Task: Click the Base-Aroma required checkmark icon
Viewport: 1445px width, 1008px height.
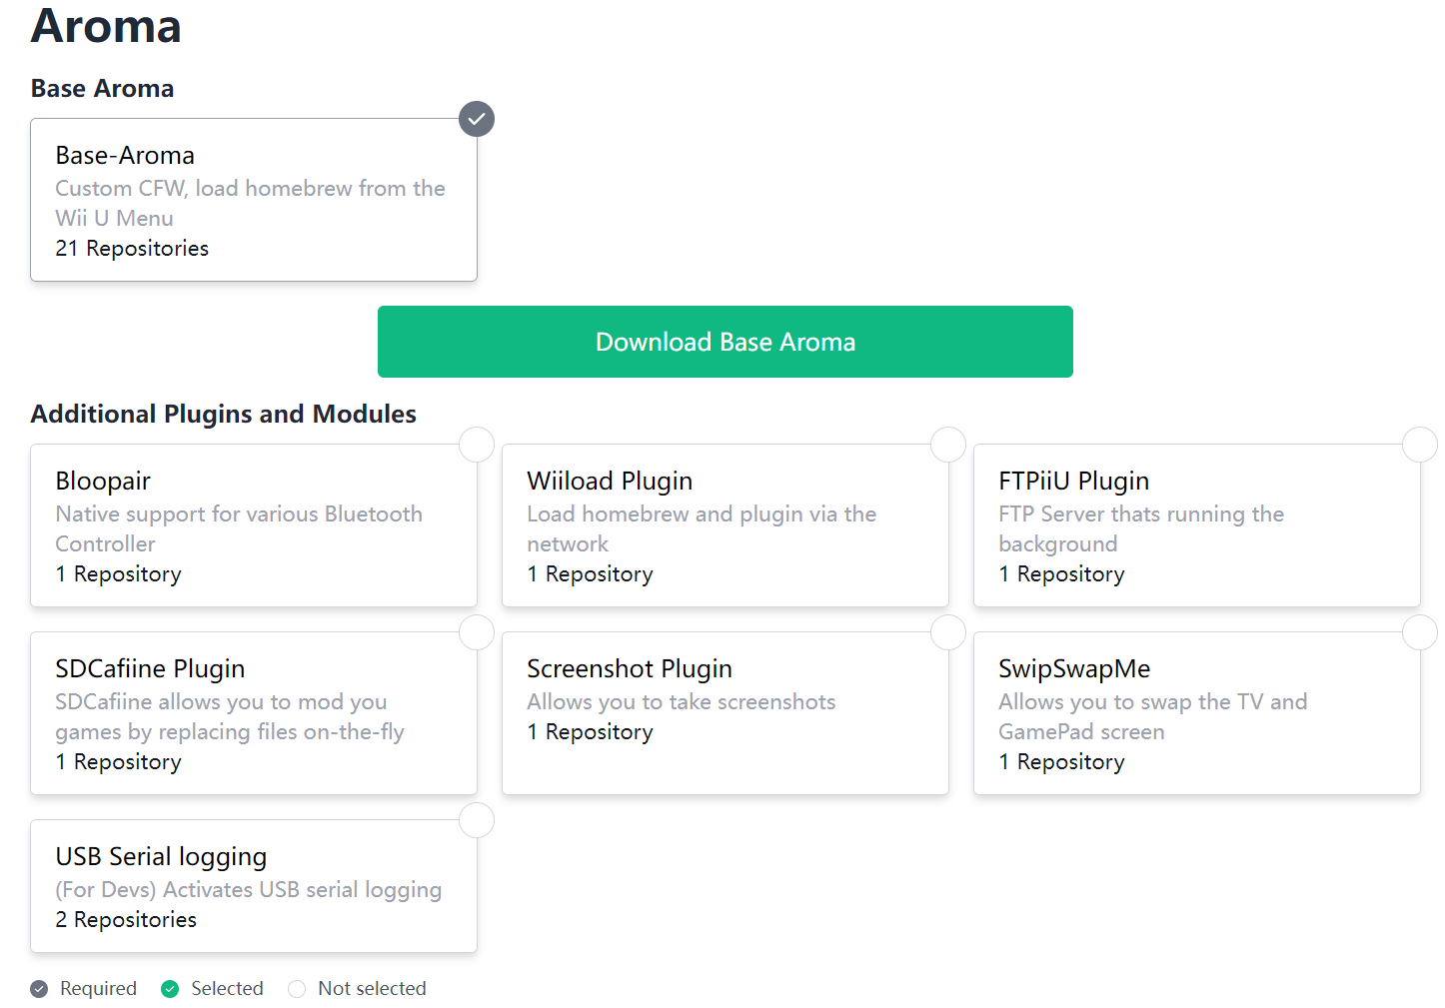Action: tap(477, 119)
